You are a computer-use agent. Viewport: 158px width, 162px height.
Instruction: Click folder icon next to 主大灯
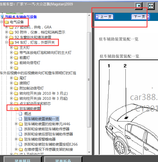[x=16, y=47]
